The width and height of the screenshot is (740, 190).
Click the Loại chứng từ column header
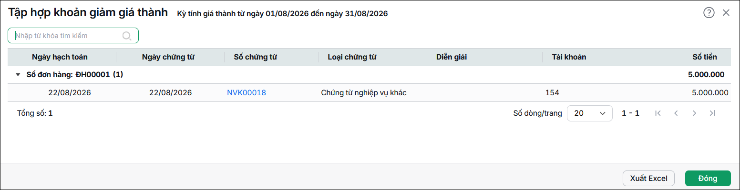(352, 57)
